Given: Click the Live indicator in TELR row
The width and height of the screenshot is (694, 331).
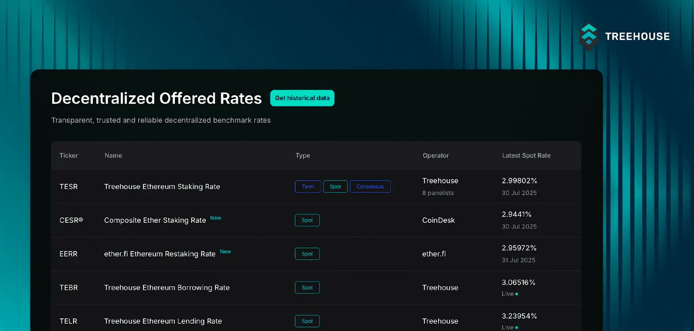Looking at the screenshot, I should [x=510, y=328].
